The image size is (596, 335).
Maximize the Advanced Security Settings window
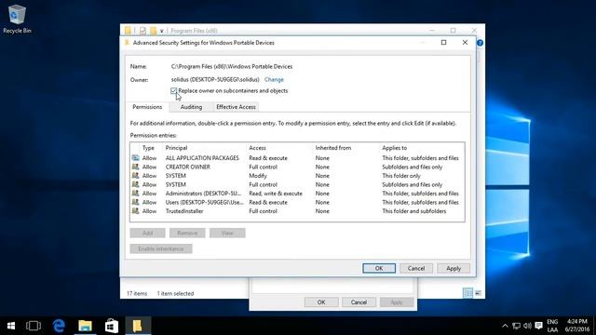tap(443, 43)
